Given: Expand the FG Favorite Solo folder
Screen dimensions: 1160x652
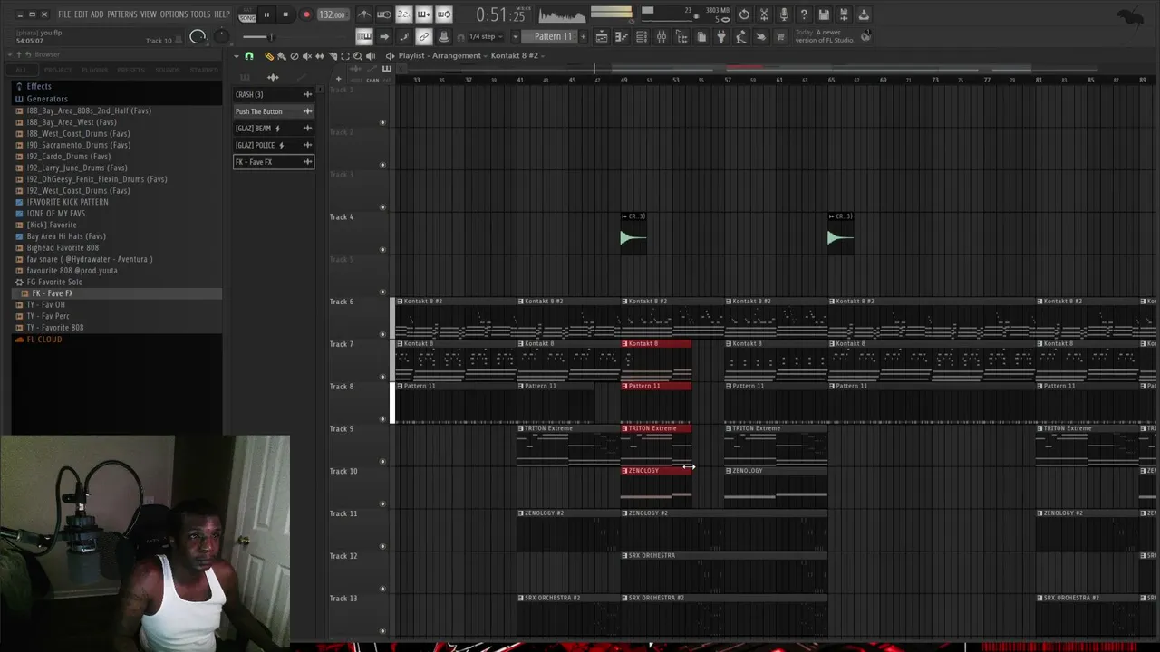Looking at the screenshot, I should coord(54,283).
